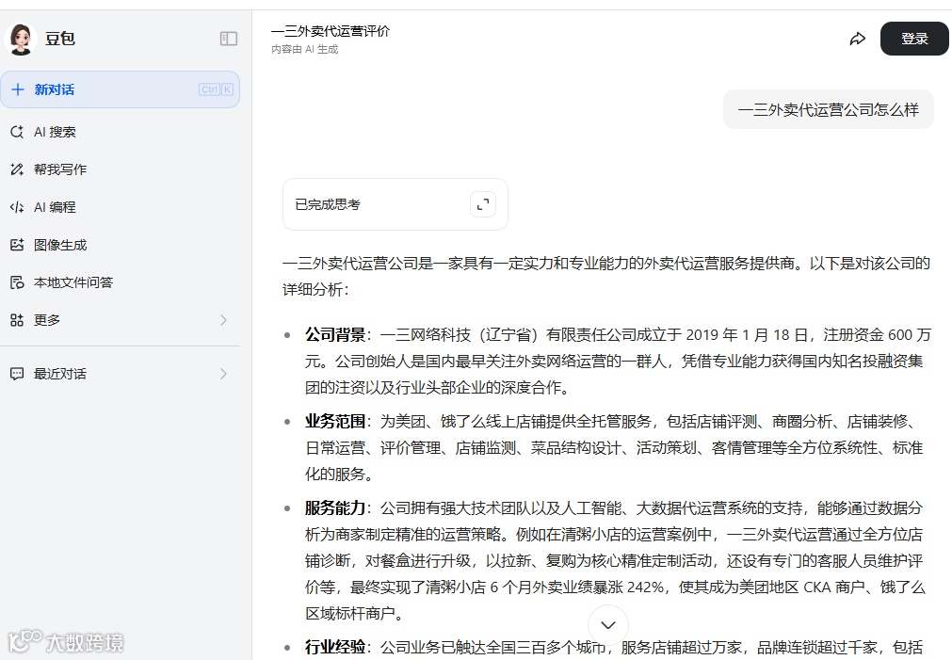Click the plus icon for new chat
This screenshot has height=660, width=952.
pyautogui.click(x=18, y=89)
